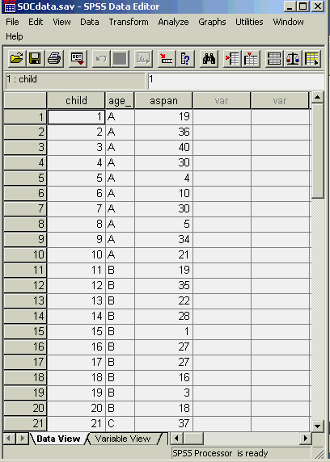Switch to the Variable View tab
This screenshot has height=462, width=330.
(123, 439)
